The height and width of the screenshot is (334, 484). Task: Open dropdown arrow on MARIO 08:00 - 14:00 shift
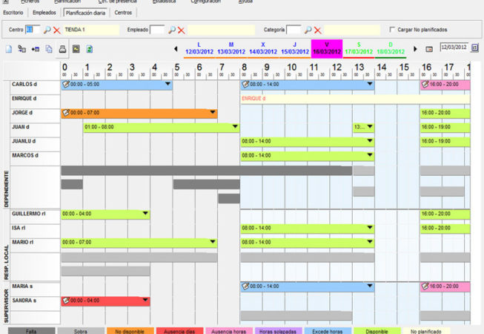(370, 242)
